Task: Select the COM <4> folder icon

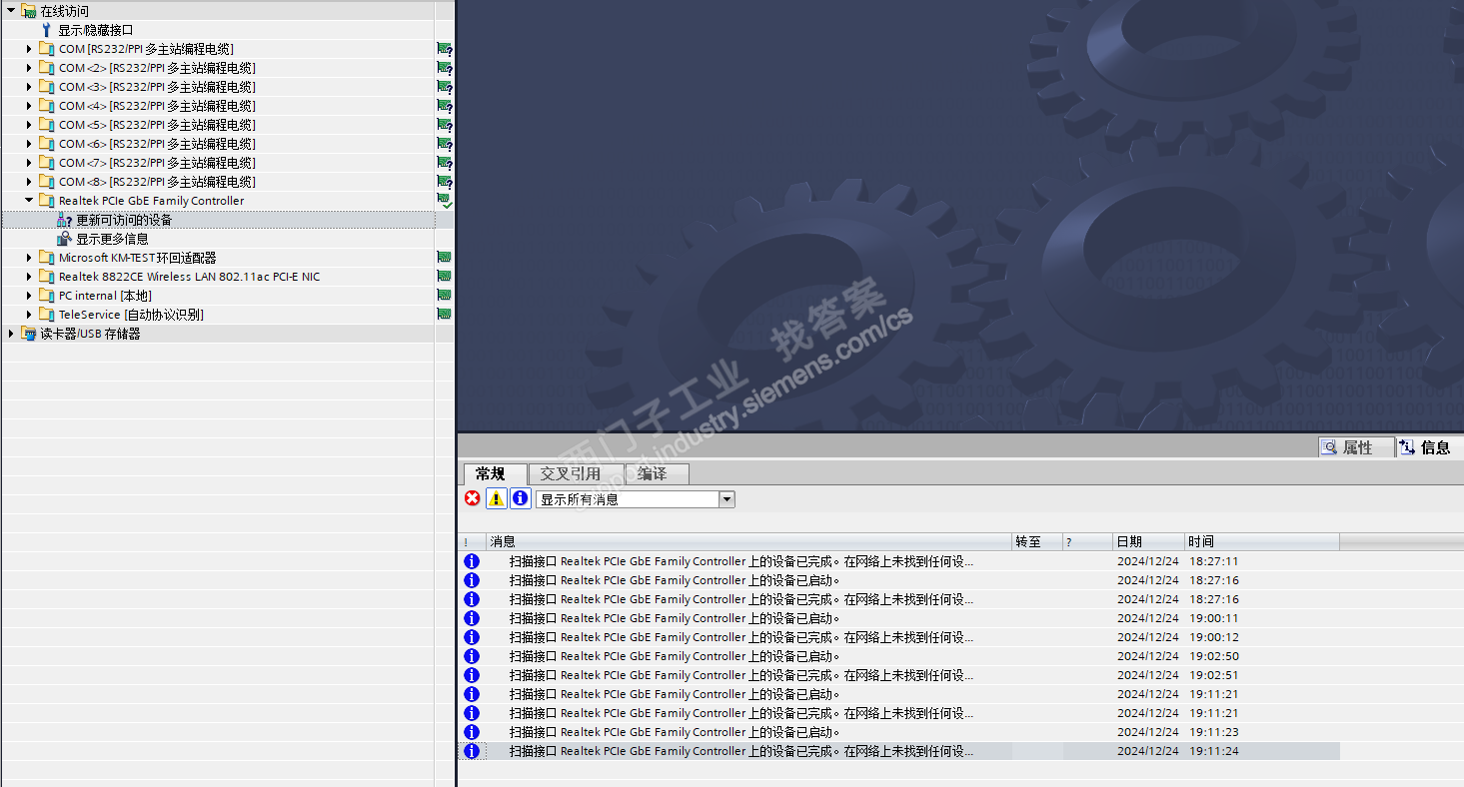Action: pos(46,106)
